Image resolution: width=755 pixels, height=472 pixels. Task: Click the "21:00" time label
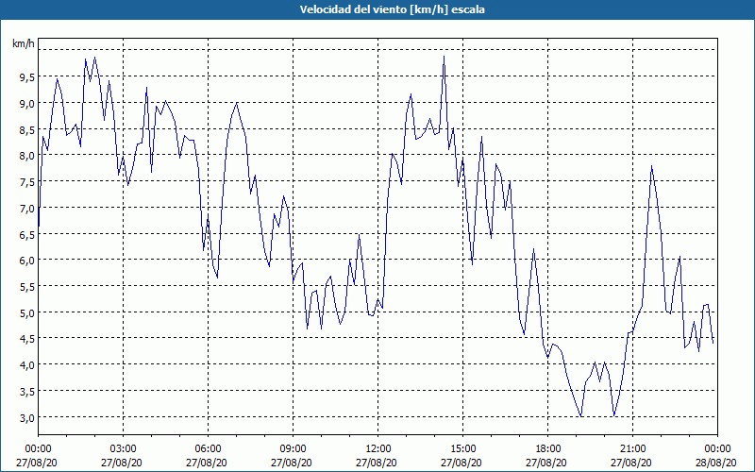(x=632, y=449)
